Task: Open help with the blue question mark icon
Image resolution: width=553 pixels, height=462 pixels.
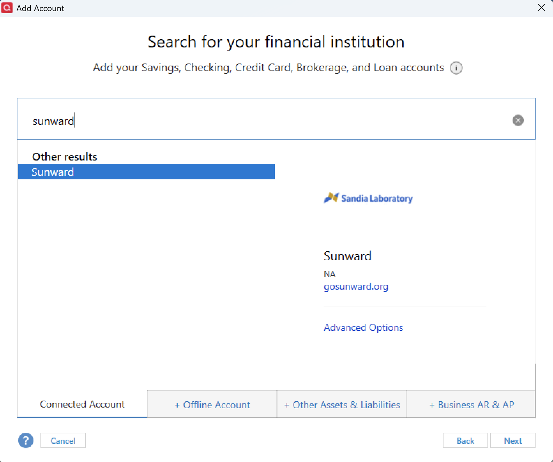Action: [26, 440]
